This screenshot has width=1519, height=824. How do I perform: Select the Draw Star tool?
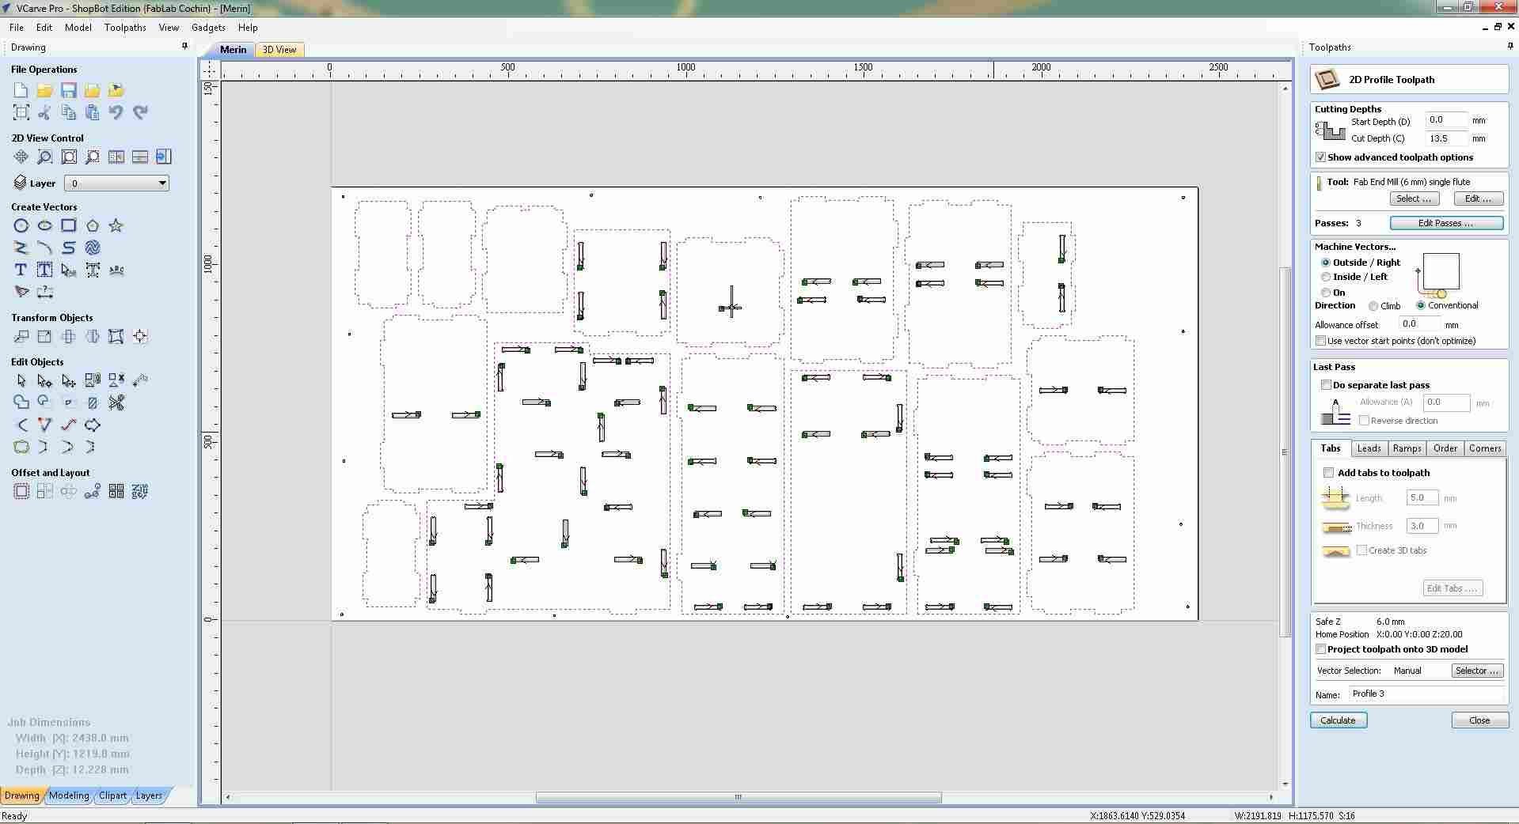(x=116, y=225)
